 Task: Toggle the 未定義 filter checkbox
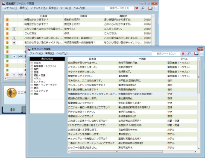(x=32, y=63)
